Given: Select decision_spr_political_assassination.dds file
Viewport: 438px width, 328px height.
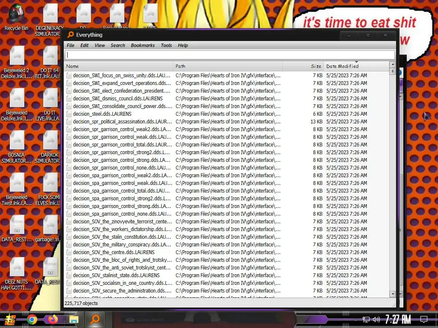Looking at the screenshot, I should tap(122, 122).
